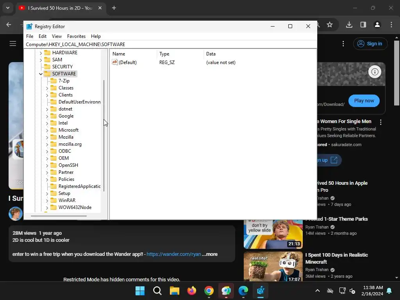Expand the Clients key
Image resolution: width=400 pixels, height=300 pixels.
[x=47, y=95]
